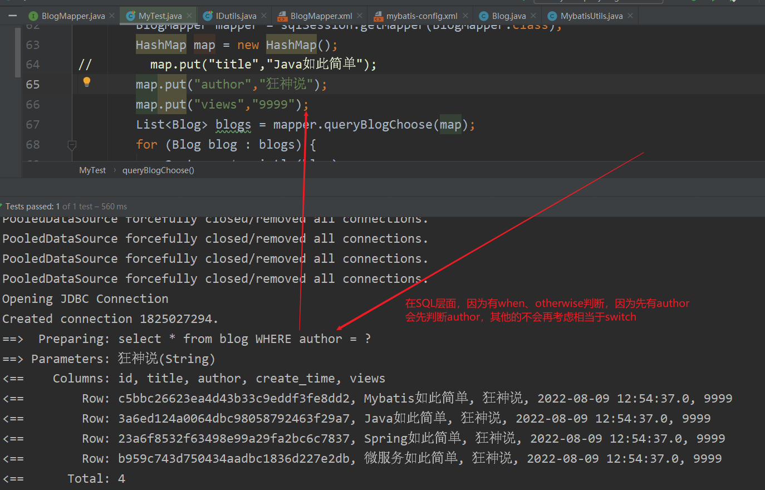Open the BlogMapper.xml tab
The width and height of the screenshot is (765, 490).
tap(321, 16)
